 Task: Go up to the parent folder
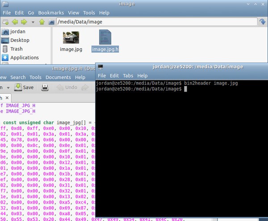coord(42,22)
